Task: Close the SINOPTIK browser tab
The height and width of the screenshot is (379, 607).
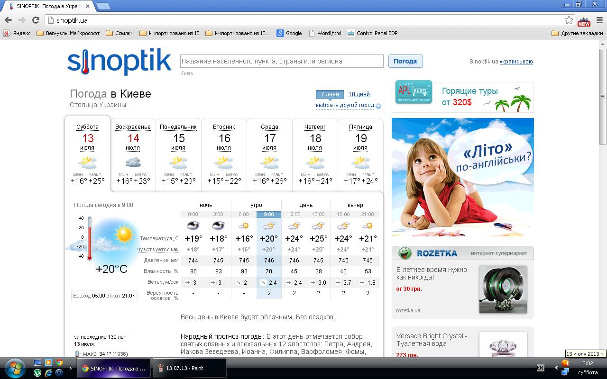Action: 89,6
